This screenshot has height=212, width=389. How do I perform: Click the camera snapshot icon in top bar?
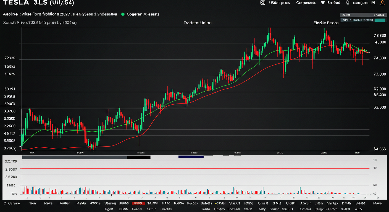[263, 2]
